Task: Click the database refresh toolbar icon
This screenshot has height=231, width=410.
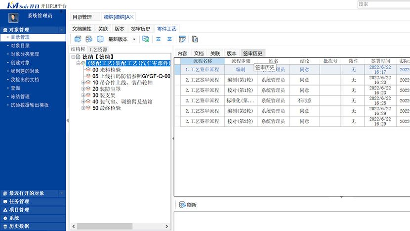Action: (x=89, y=39)
